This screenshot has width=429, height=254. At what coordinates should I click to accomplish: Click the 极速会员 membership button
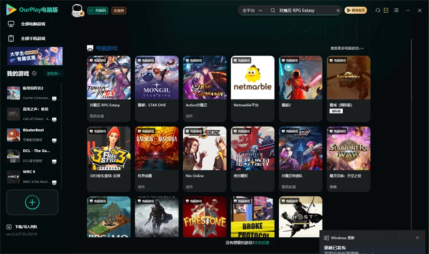(x=356, y=10)
